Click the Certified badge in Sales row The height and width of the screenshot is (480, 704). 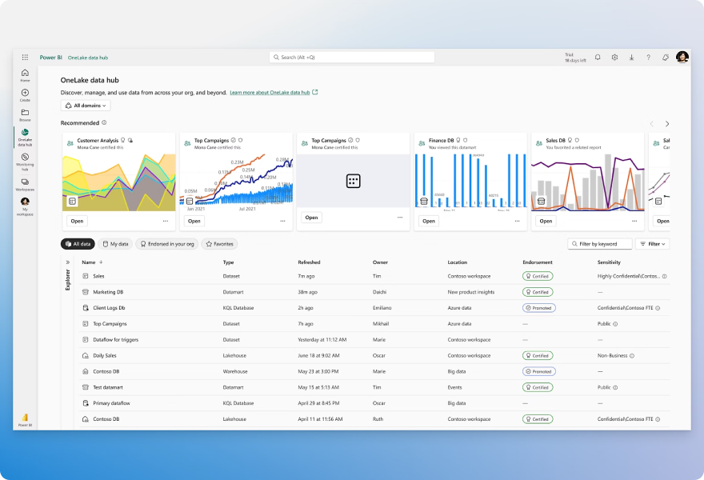(538, 276)
